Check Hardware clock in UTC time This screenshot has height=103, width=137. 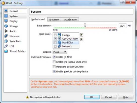pos(54,67)
